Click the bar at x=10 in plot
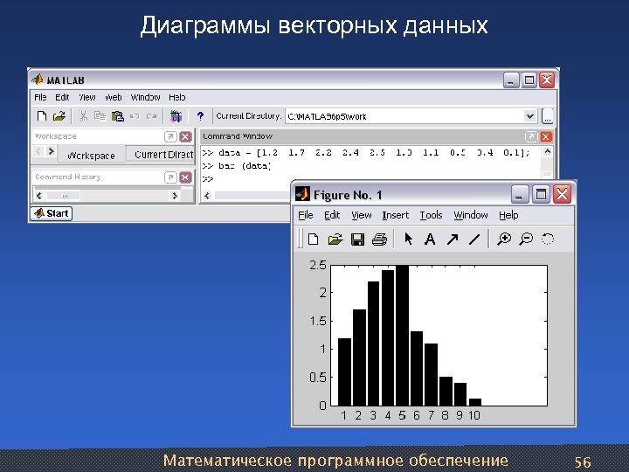 [475, 402]
